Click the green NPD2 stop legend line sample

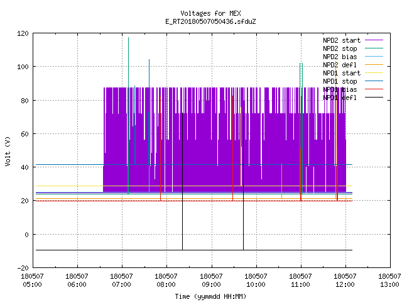(374, 48)
